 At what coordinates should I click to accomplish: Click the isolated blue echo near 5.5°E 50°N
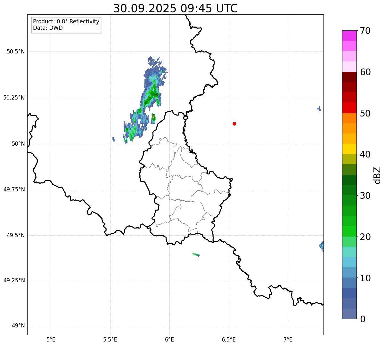[114, 139]
